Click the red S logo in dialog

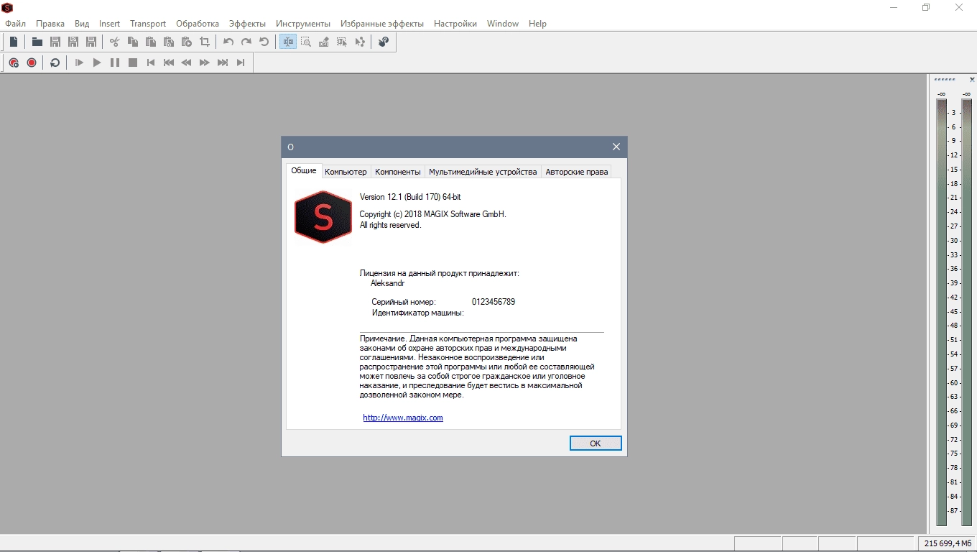click(323, 217)
